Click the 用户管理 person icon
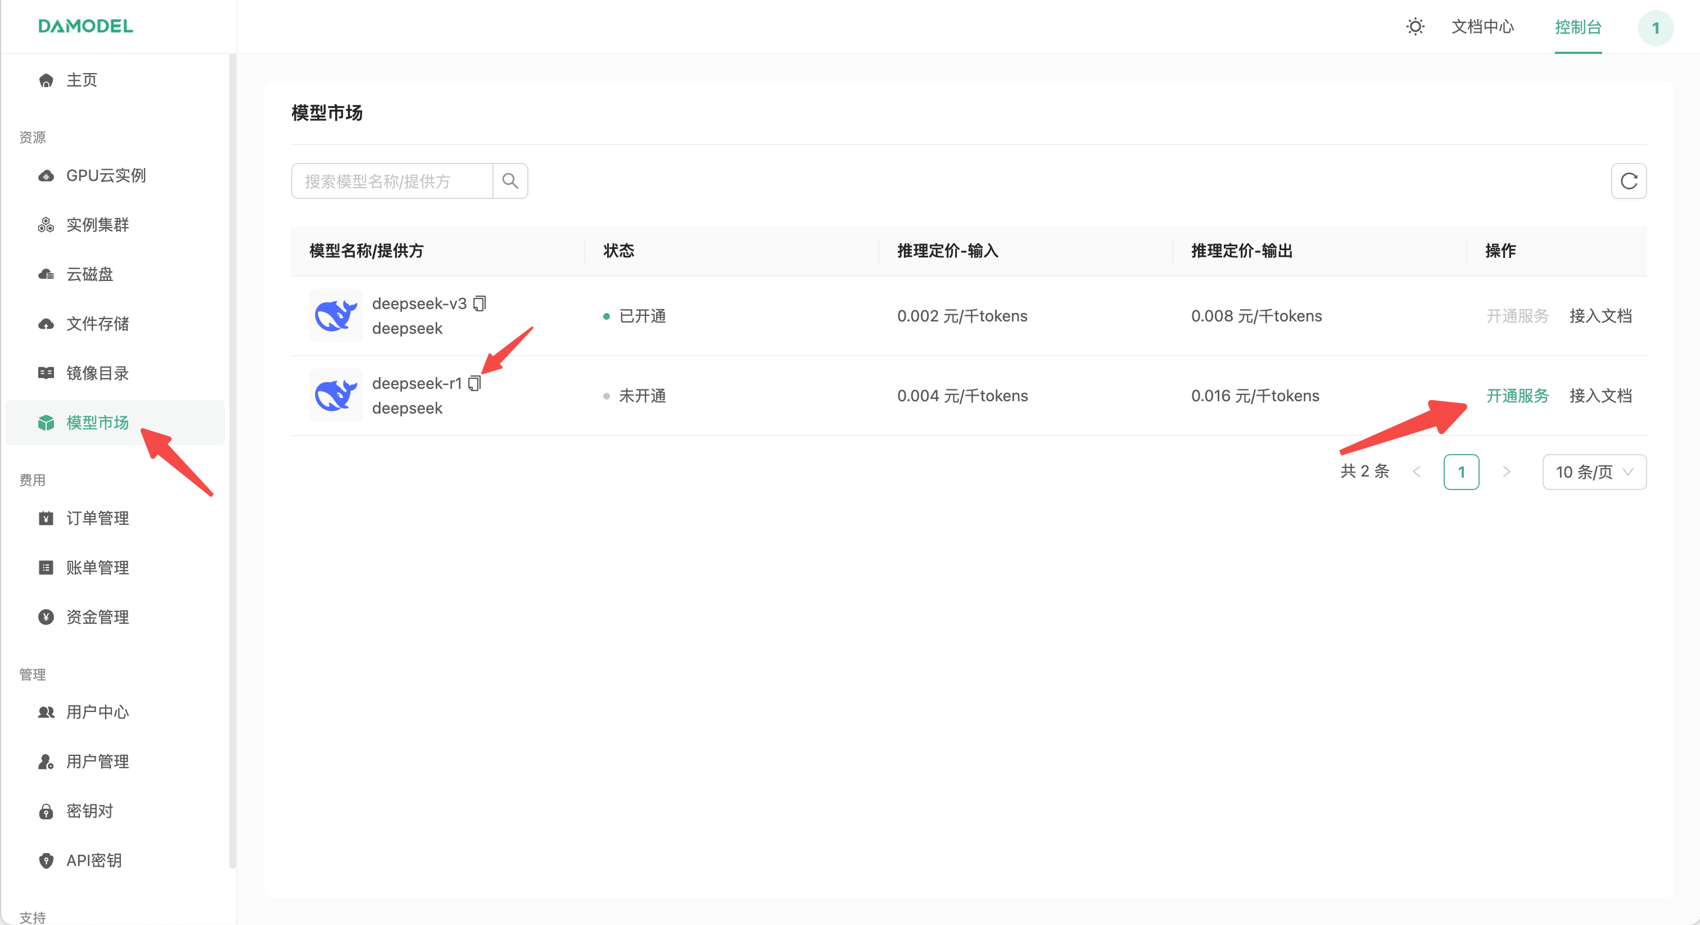The width and height of the screenshot is (1700, 925). point(46,762)
